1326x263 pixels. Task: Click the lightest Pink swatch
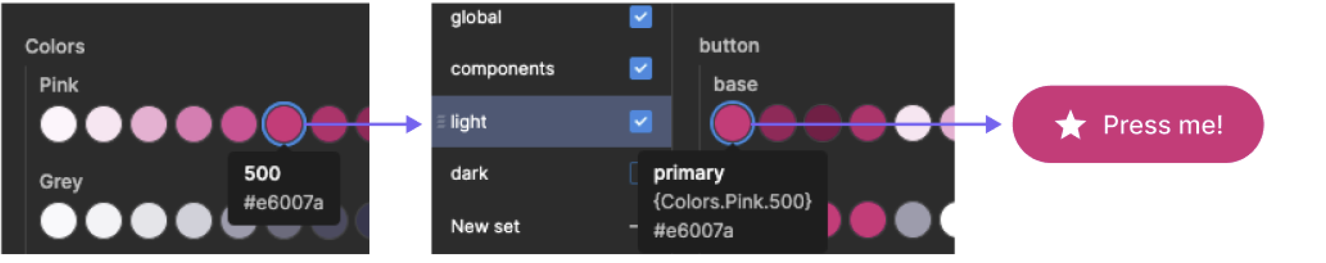click(59, 123)
